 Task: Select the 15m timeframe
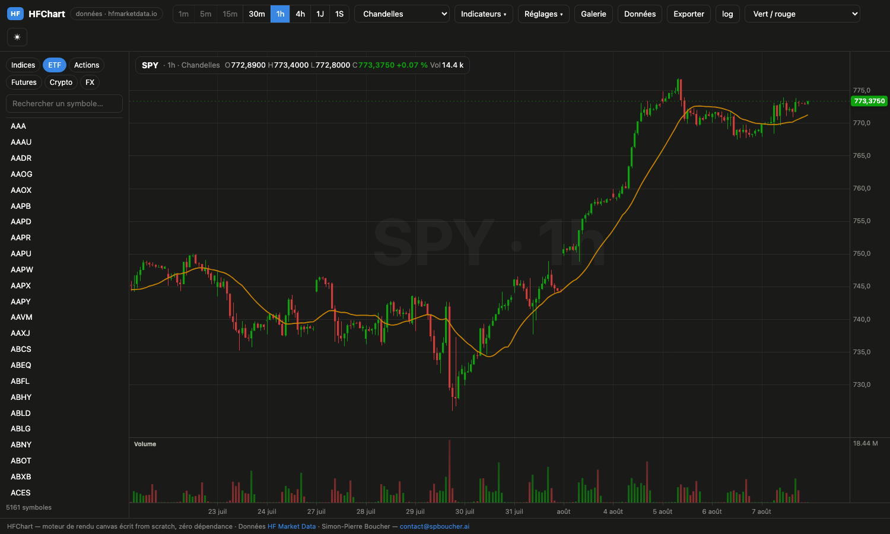(x=230, y=14)
